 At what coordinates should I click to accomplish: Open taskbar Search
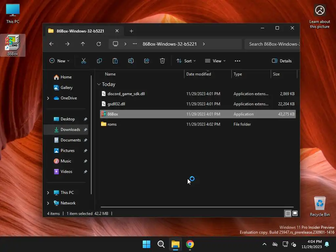pyautogui.click(x=161, y=244)
